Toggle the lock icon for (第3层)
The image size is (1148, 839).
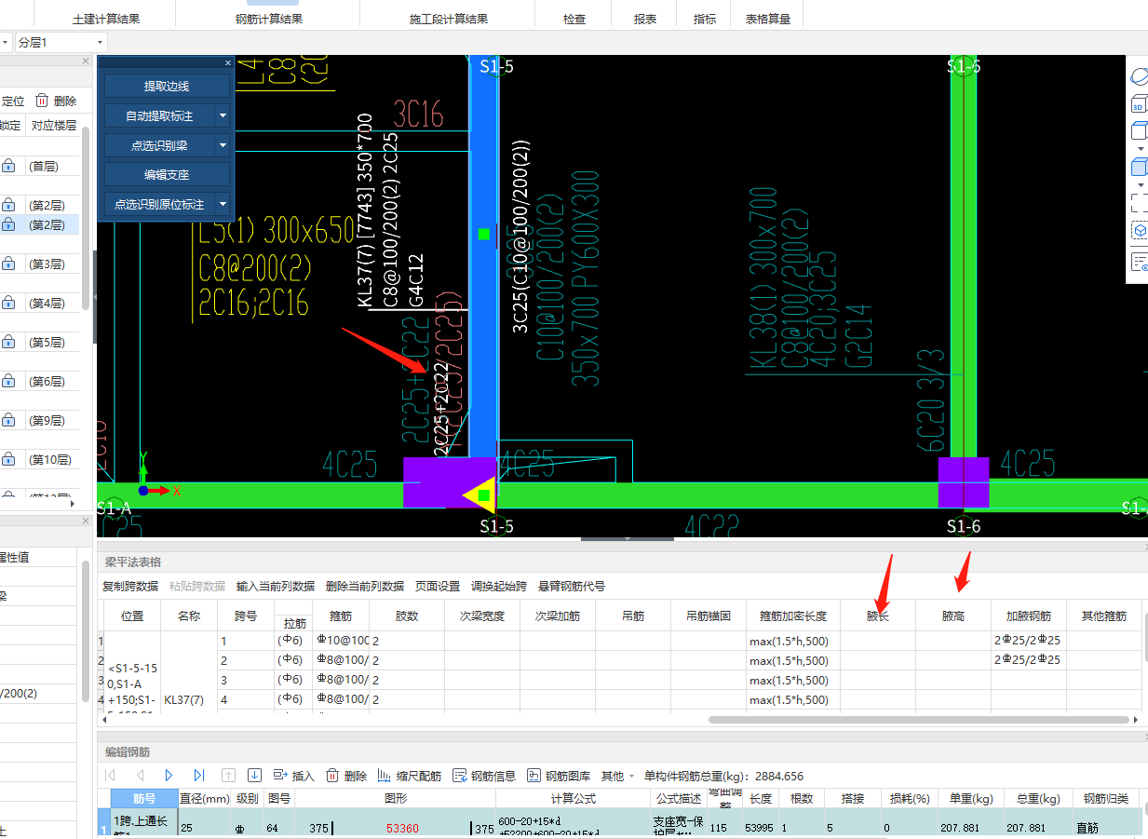8,264
